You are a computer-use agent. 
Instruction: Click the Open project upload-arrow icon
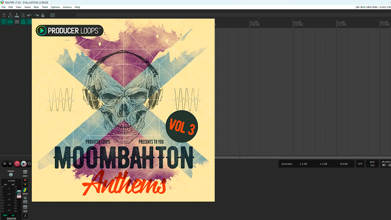pyautogui.click(x=10, y=15)
